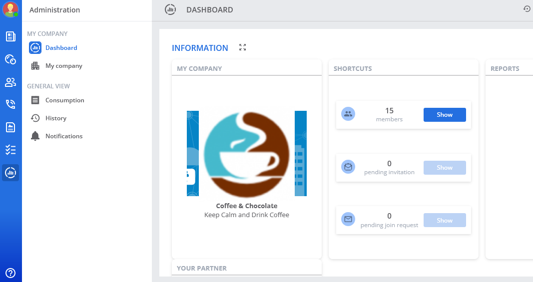Show the 15 members list
Image resolution: width=533 pixels, height=282 pixels.
pyautogui.click(x=445, y=115)
